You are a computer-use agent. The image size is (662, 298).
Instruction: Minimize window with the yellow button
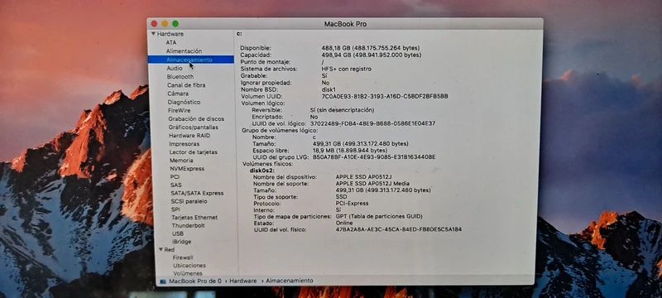tap(165, 24)
